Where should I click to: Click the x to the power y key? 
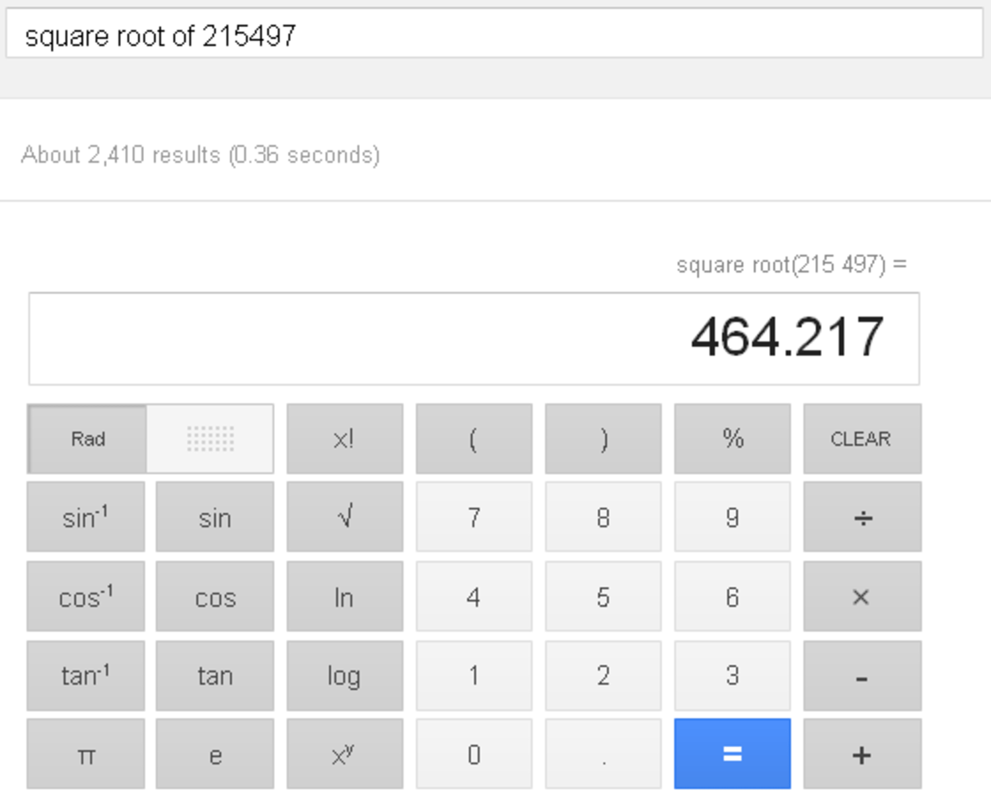click(344, 754)
